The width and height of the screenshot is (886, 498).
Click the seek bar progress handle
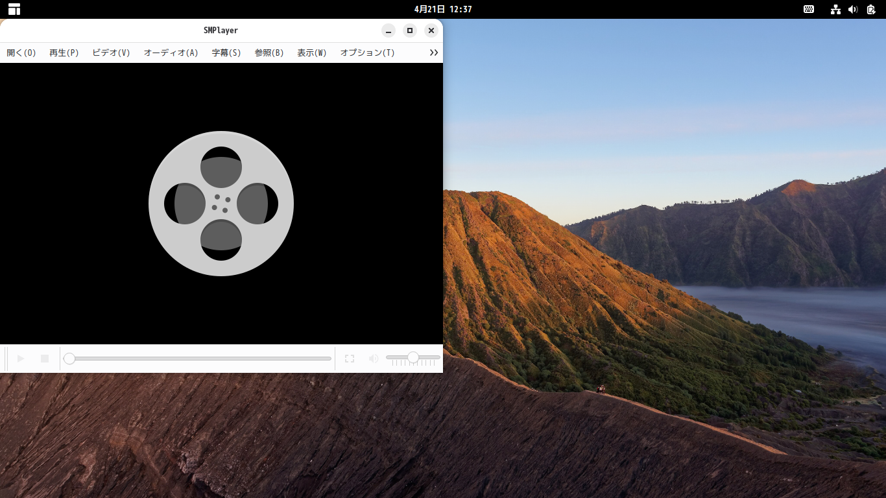(x=69, y=358)
